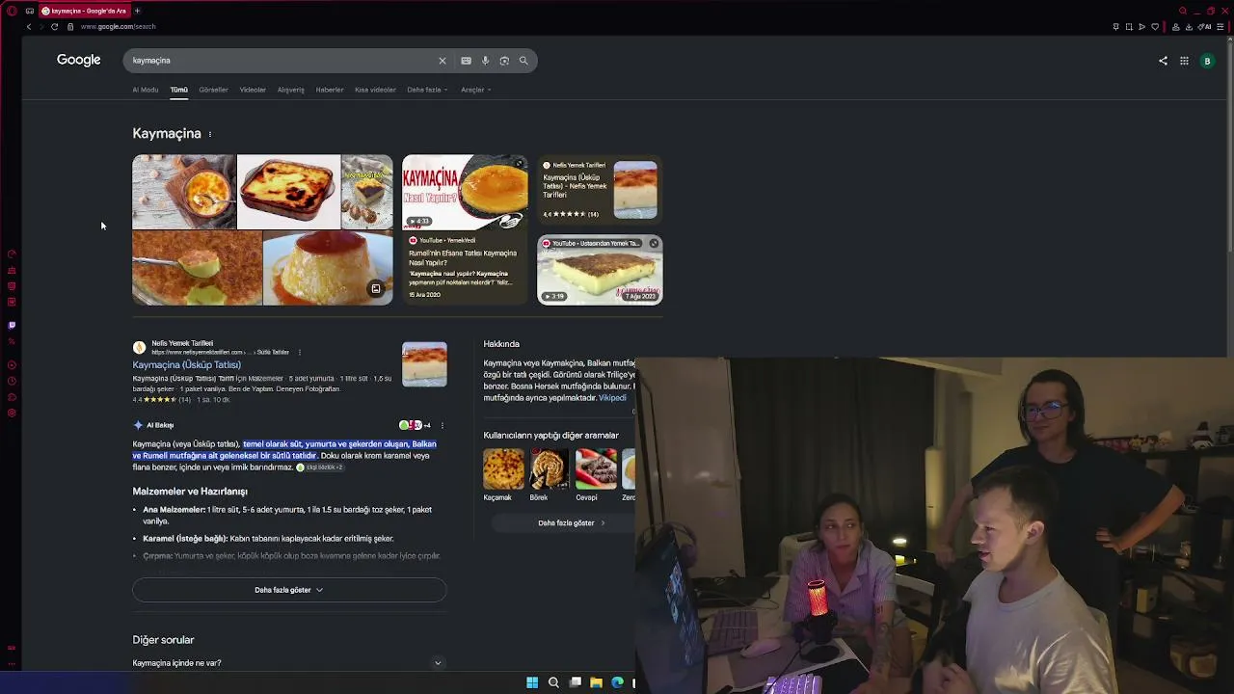
Task: Expand the 'Kaymaçina içinde ne var?' question
Action: point(289,663)
